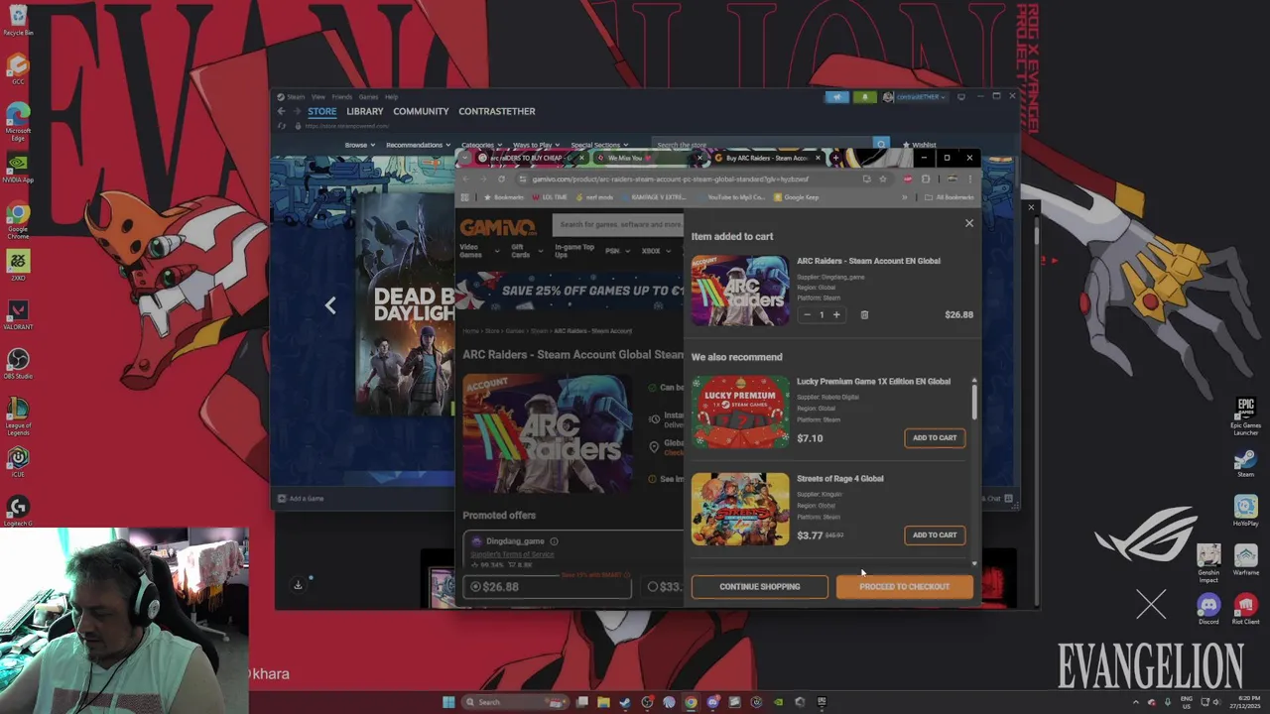Go back in Steam navigation

click(x=281, y=111)
